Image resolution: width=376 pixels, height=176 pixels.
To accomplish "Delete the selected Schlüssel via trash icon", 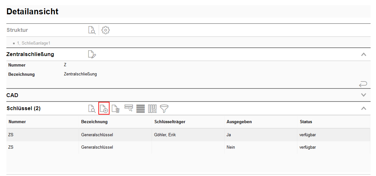I will click(x=116, y=109).
